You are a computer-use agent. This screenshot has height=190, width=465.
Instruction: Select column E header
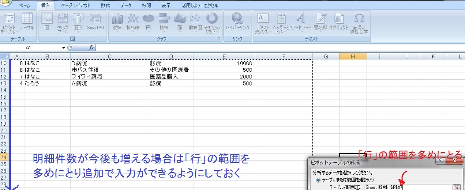click(x=224, y=56)
